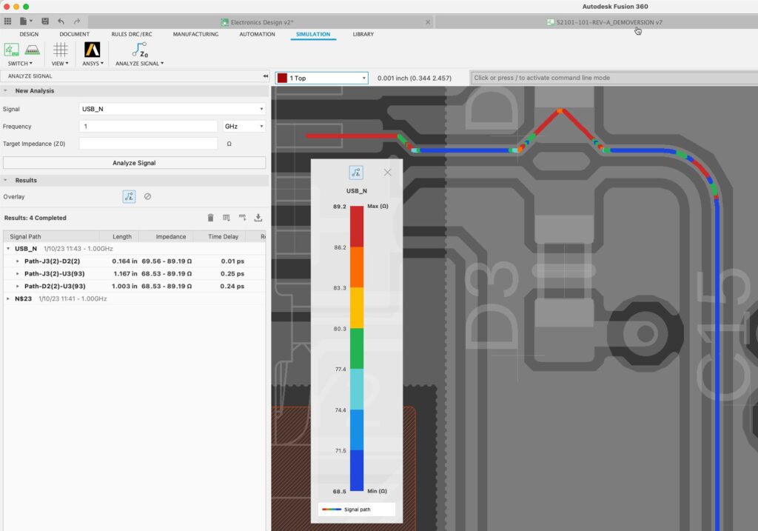Disable the overlay with the no-overlay icon
Image resolution: width=758 pixels, height=531 pixels.
pos(147,196)
